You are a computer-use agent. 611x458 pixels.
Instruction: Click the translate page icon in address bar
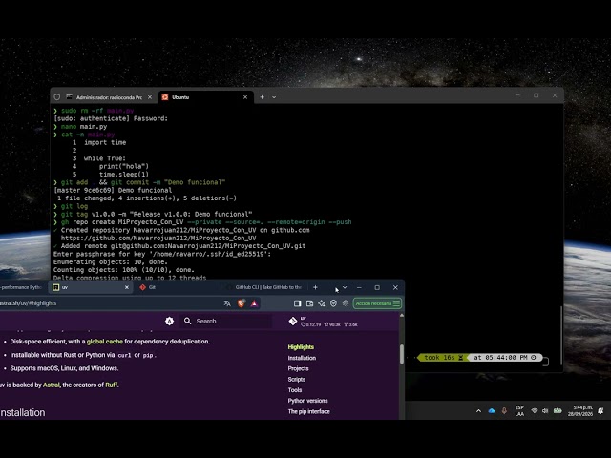tap(227, 303)
